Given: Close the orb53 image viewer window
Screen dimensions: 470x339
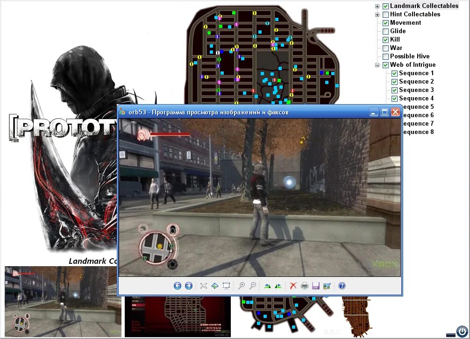Looking at the screenshot, I should click(395, 112).
